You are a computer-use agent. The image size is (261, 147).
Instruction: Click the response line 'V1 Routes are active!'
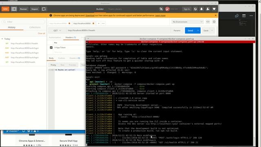[65, 70]
